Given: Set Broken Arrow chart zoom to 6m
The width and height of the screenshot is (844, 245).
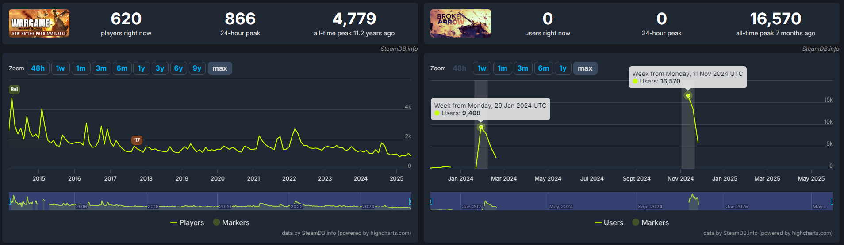Looking at the screenshot, I should click(544, 68).
